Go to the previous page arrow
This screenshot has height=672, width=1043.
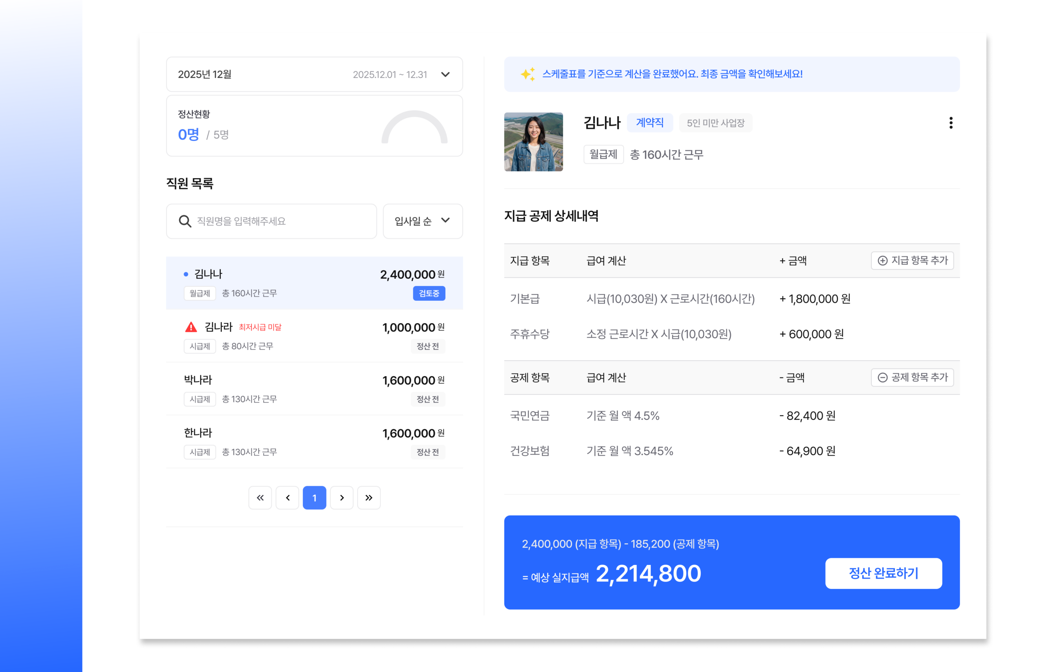pos(288,498)
